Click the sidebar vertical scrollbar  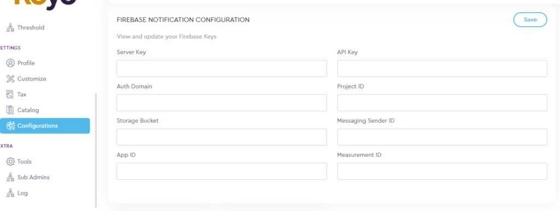point(96,150)
